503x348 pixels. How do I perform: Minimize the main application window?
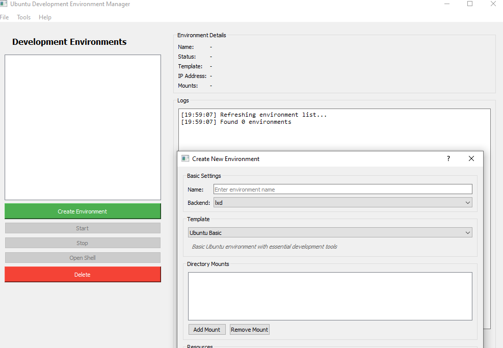(447, 4)
